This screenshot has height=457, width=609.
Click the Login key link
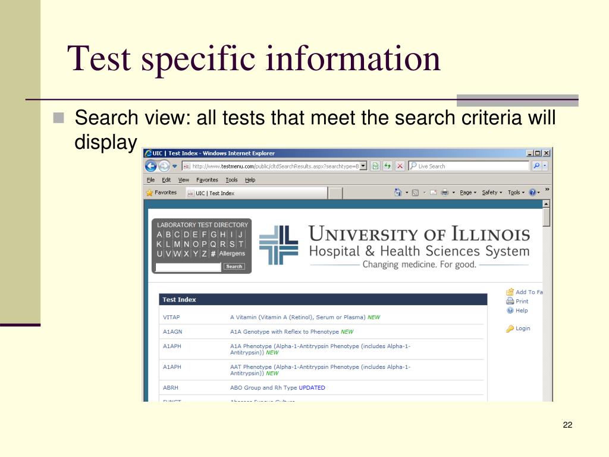tap(518, 328)
